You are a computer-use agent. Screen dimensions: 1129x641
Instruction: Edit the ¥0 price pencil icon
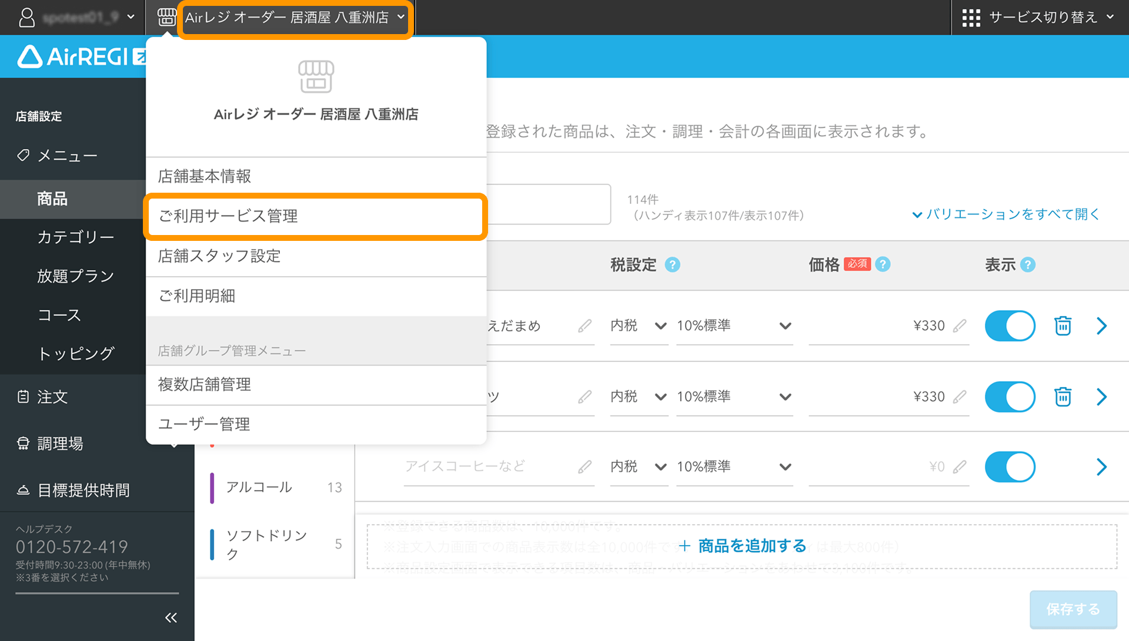pyautogui.click(x=960, y=467)
